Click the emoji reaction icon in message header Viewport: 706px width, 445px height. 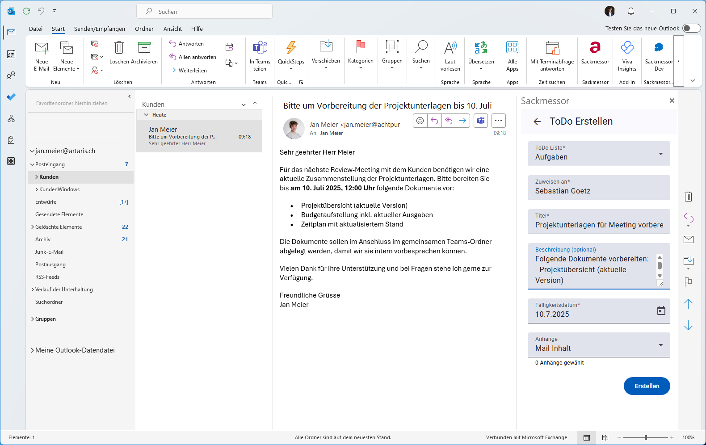coord(420,121)
